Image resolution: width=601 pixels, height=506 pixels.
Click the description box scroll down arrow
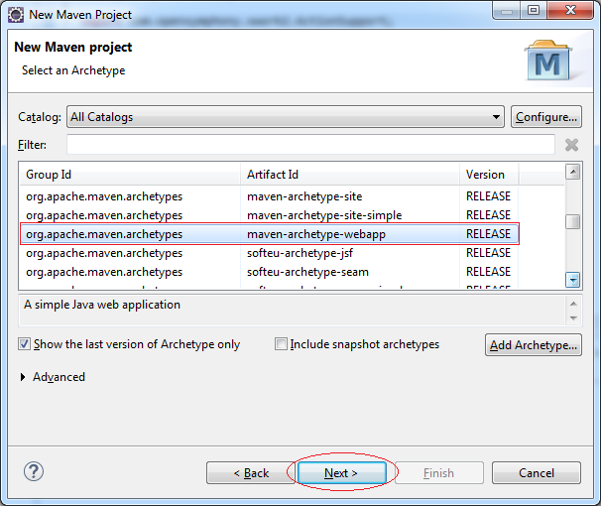click(573, 318)
